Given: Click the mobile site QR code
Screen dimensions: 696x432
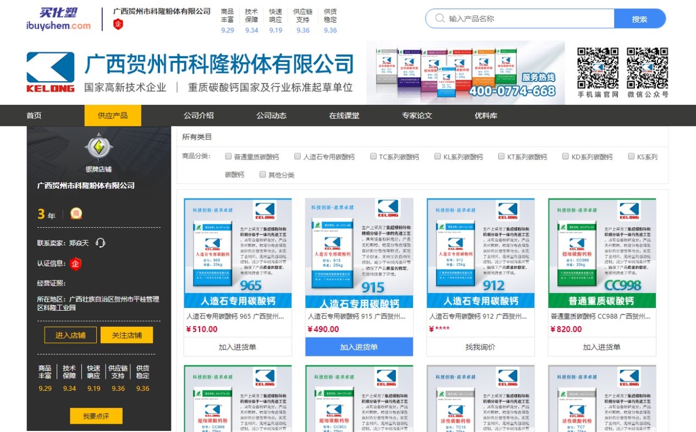Looking at the screenshot, I should pos(598,68).
